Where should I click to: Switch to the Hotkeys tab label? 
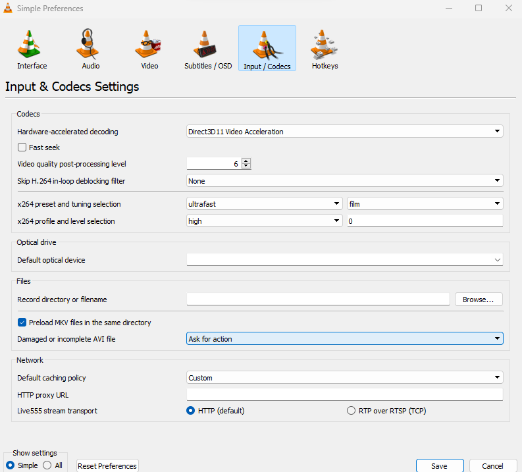point(325,66)
